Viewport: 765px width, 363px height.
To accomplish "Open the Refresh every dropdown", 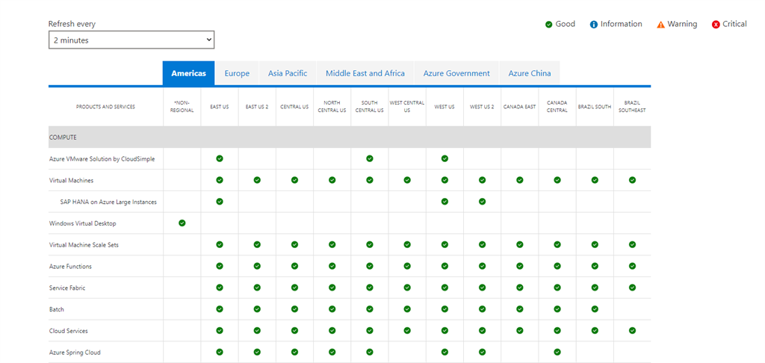I will [131, 40].
